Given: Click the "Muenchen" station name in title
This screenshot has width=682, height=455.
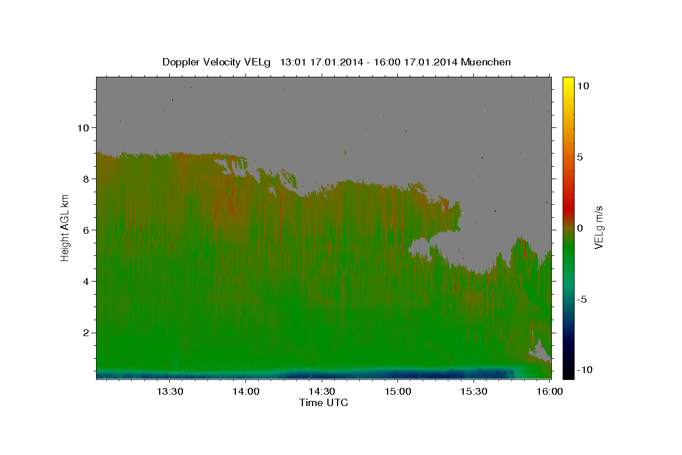Looking at the screenshot, I should (486, 62).
